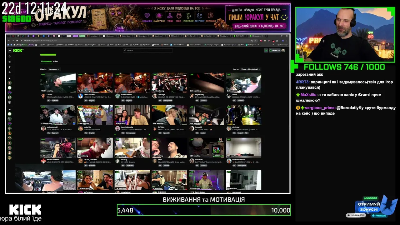Open the CLAUDE bookmark
Screen dimensions: 400x225
pos(165,45)
